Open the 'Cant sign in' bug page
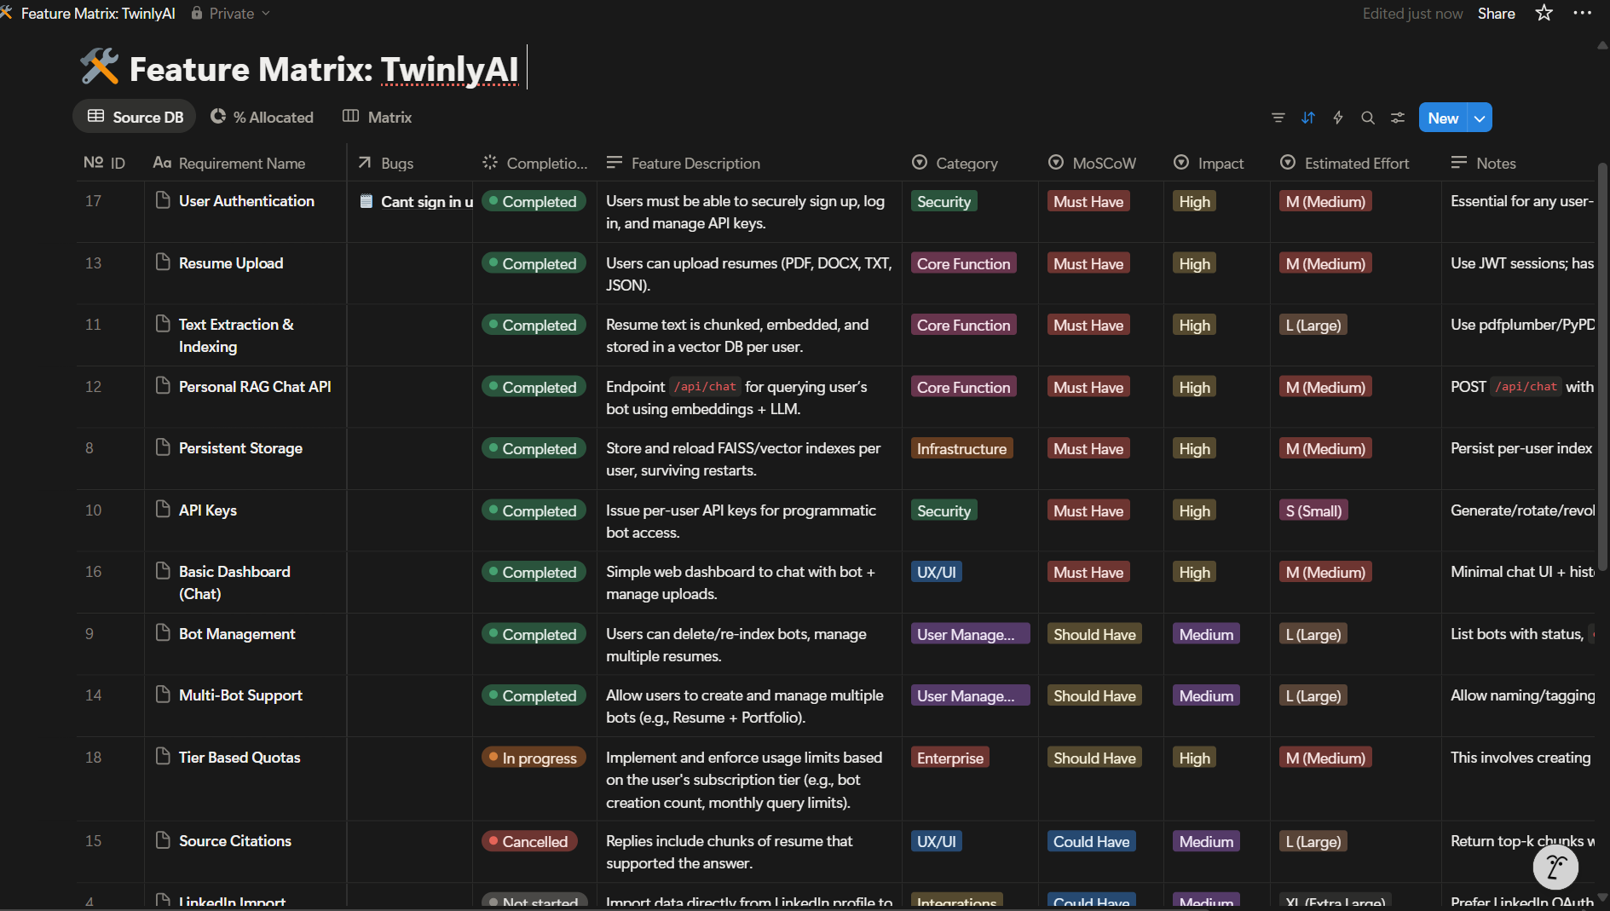The height and width of the screenshot is (911, 1610). tap(416, 202)
